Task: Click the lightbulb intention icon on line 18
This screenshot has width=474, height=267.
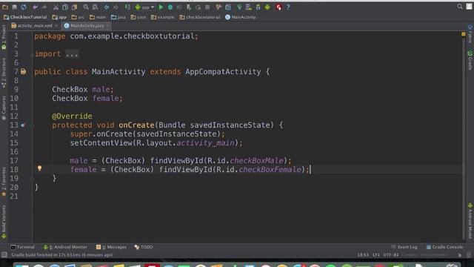Action: coord(39,168)
